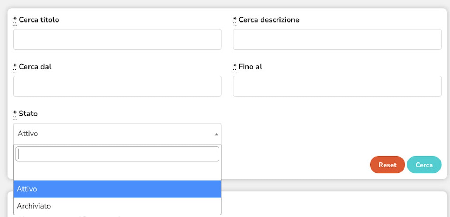Click the Cerca dal date field
Image resolution: width=450 pixels, height=217 pixels.
pyautogui.click(x=117, y=86)
